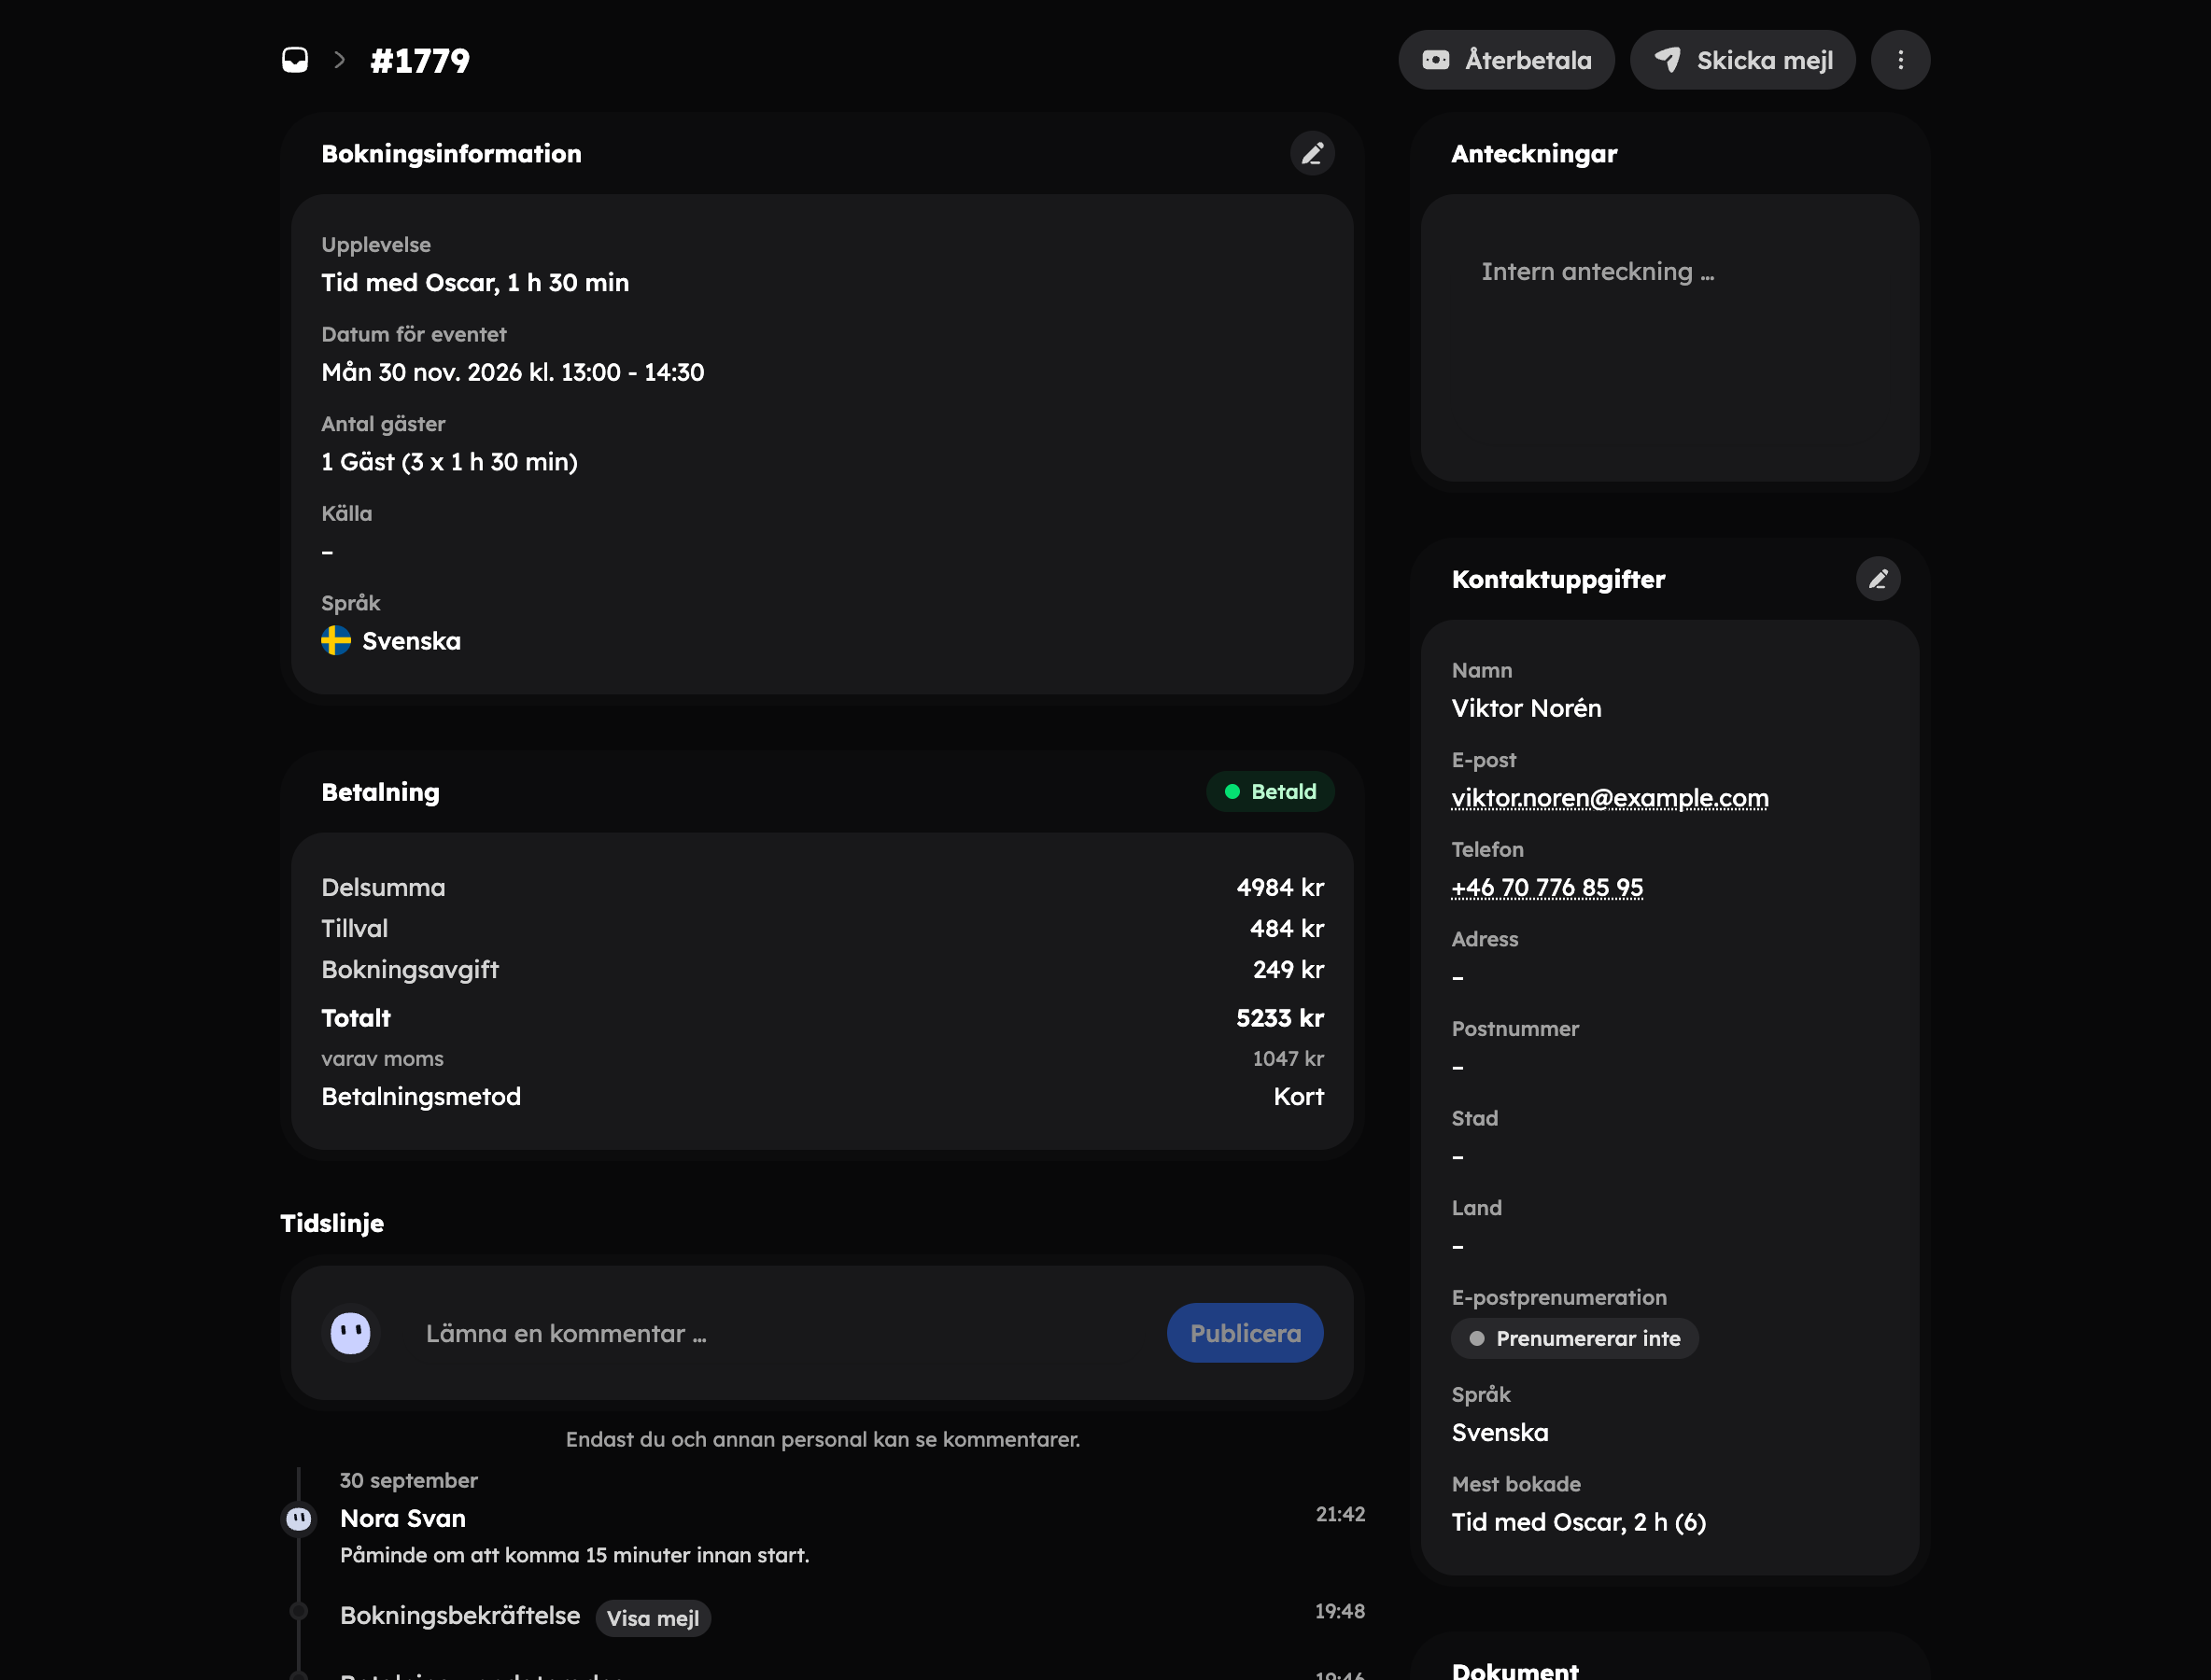
Task: Click the timeline dot beside Bokningsbekräftelse
Action: tap(298, 1611)
